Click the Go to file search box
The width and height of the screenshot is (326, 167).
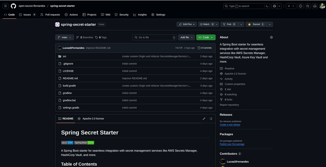click(x=154, y=37)
